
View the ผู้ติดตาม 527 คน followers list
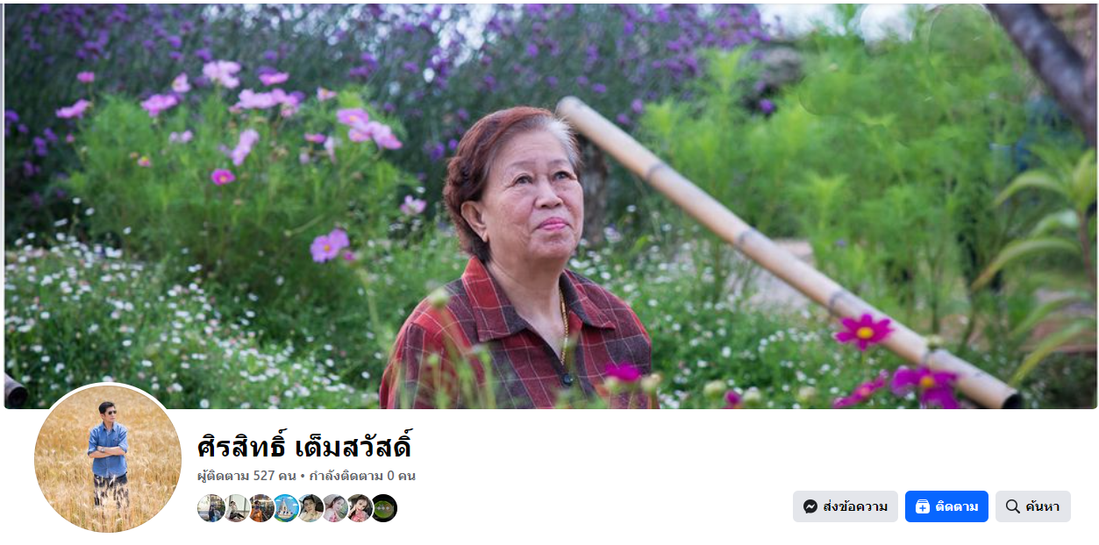pos(246,476)
